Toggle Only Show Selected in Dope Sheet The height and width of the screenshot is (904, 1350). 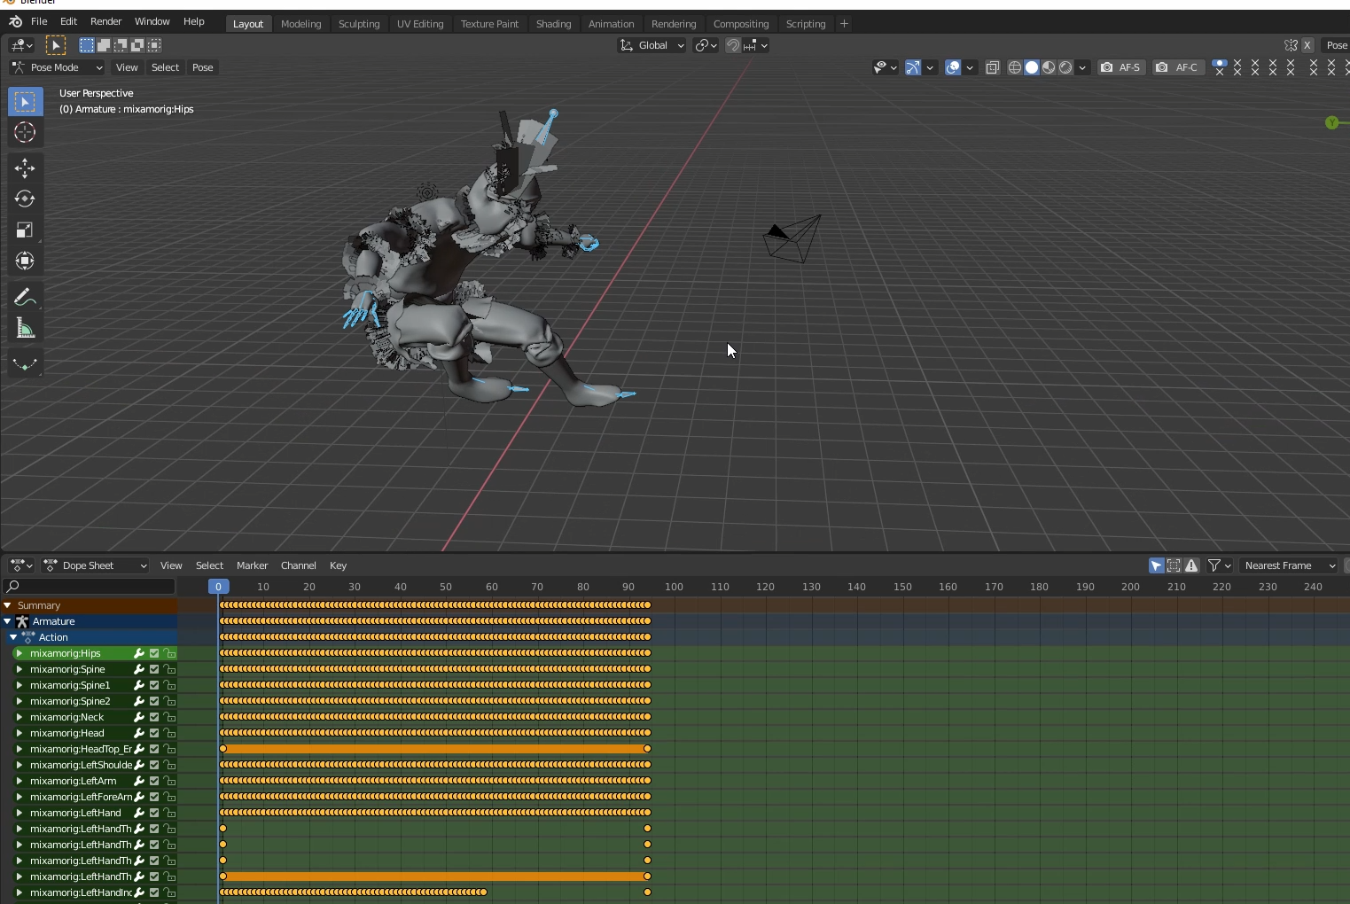coord(1156,565)
